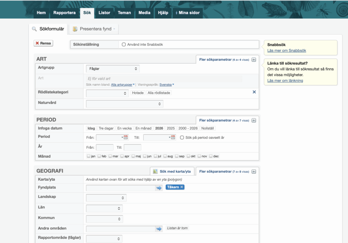Follow the Läs mer om Snabbsök link

click(x=286, y=51)
